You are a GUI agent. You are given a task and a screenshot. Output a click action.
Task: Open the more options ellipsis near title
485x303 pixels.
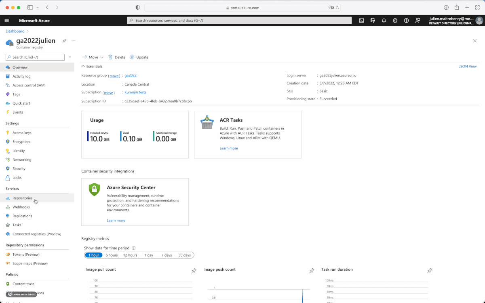74,41
